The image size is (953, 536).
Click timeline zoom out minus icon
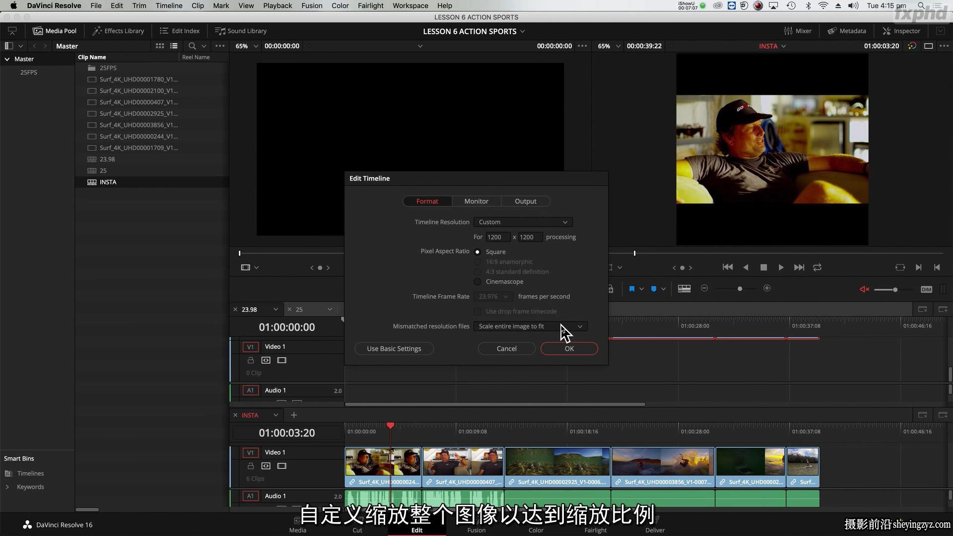(x=704, y=288)
